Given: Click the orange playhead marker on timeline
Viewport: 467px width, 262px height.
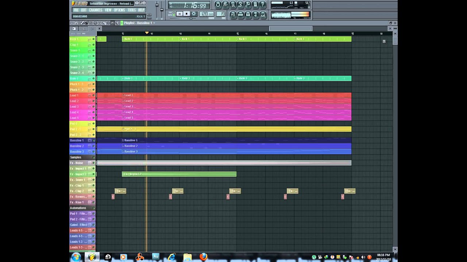Looking at the screenshot, I should (x=147, y=33).
